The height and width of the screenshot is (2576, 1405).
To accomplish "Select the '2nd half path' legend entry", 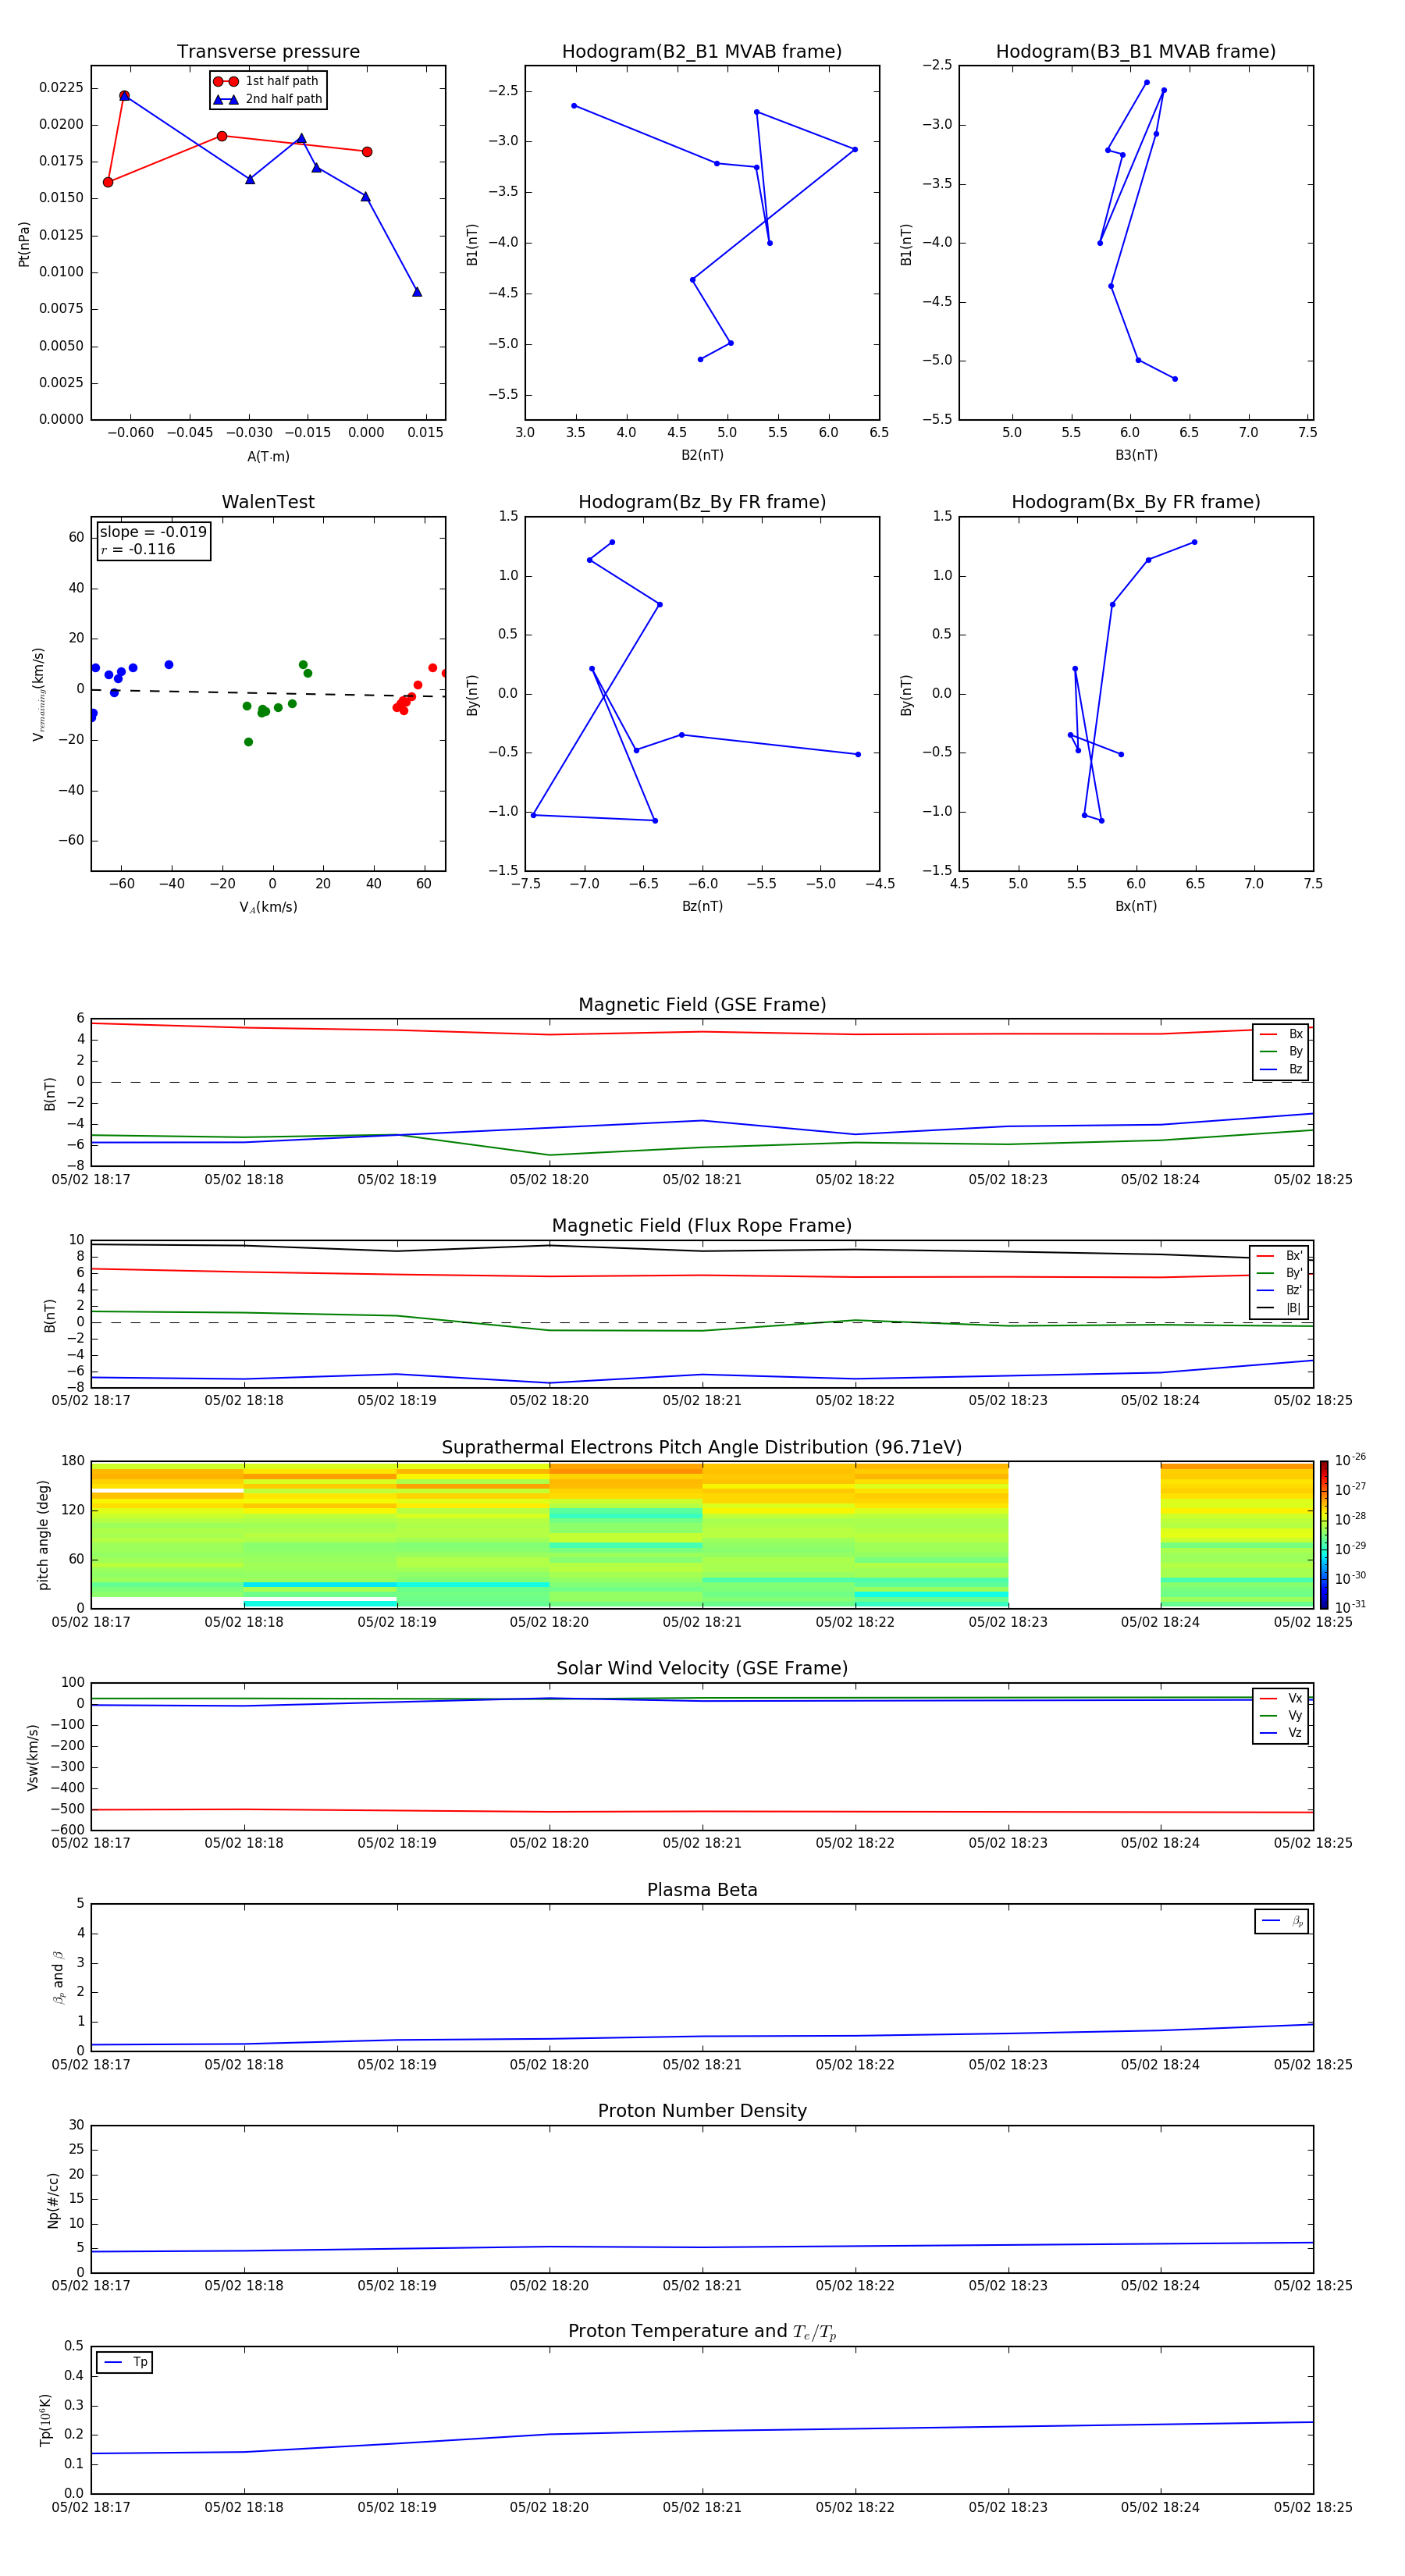I will pyautogui.click(x=268, y=99).
